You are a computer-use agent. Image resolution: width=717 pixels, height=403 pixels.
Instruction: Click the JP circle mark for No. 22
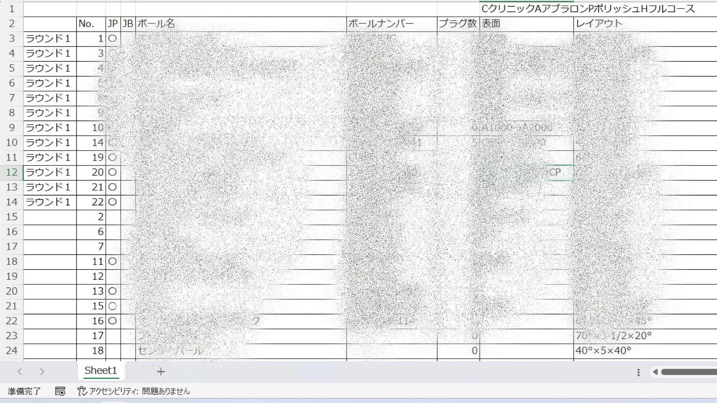[x=113, y=202]
